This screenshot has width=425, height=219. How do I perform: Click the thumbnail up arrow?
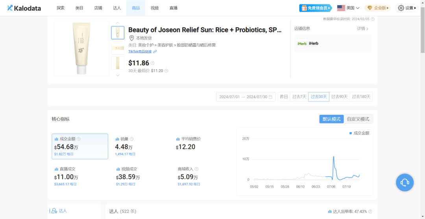(x=118, y=23)
